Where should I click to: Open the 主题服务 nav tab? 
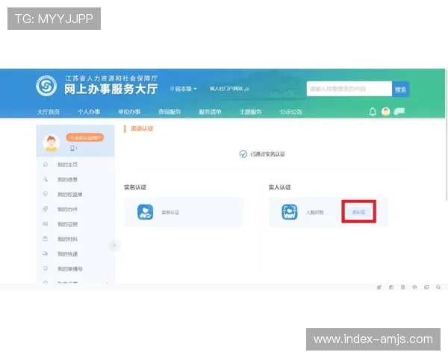click(x=251, y=112)
